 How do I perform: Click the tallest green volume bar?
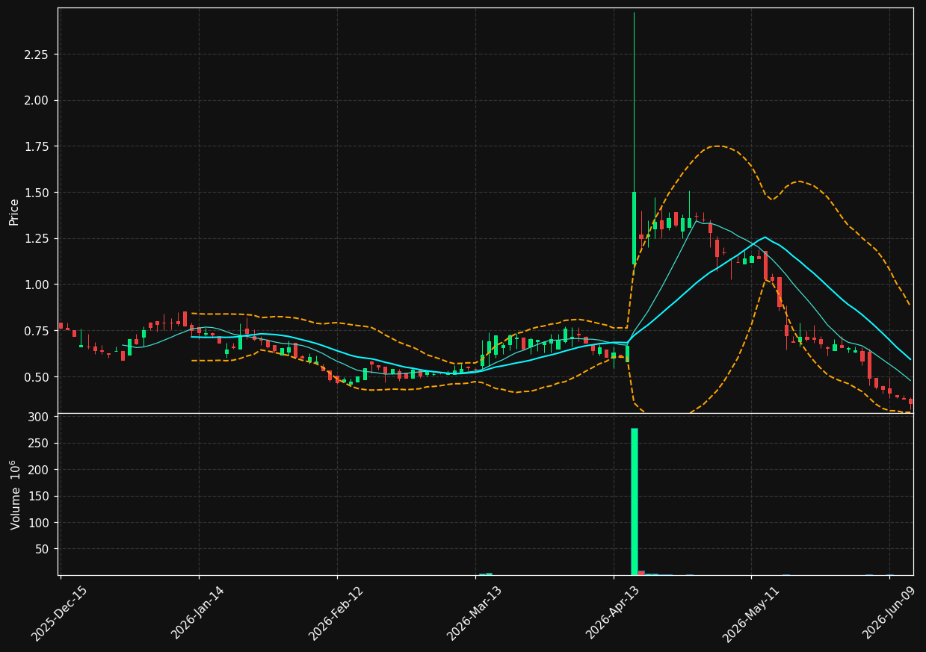point(634,501)
